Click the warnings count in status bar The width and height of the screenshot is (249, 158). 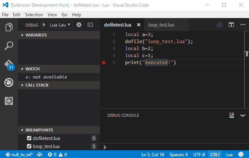click(63, 155)
